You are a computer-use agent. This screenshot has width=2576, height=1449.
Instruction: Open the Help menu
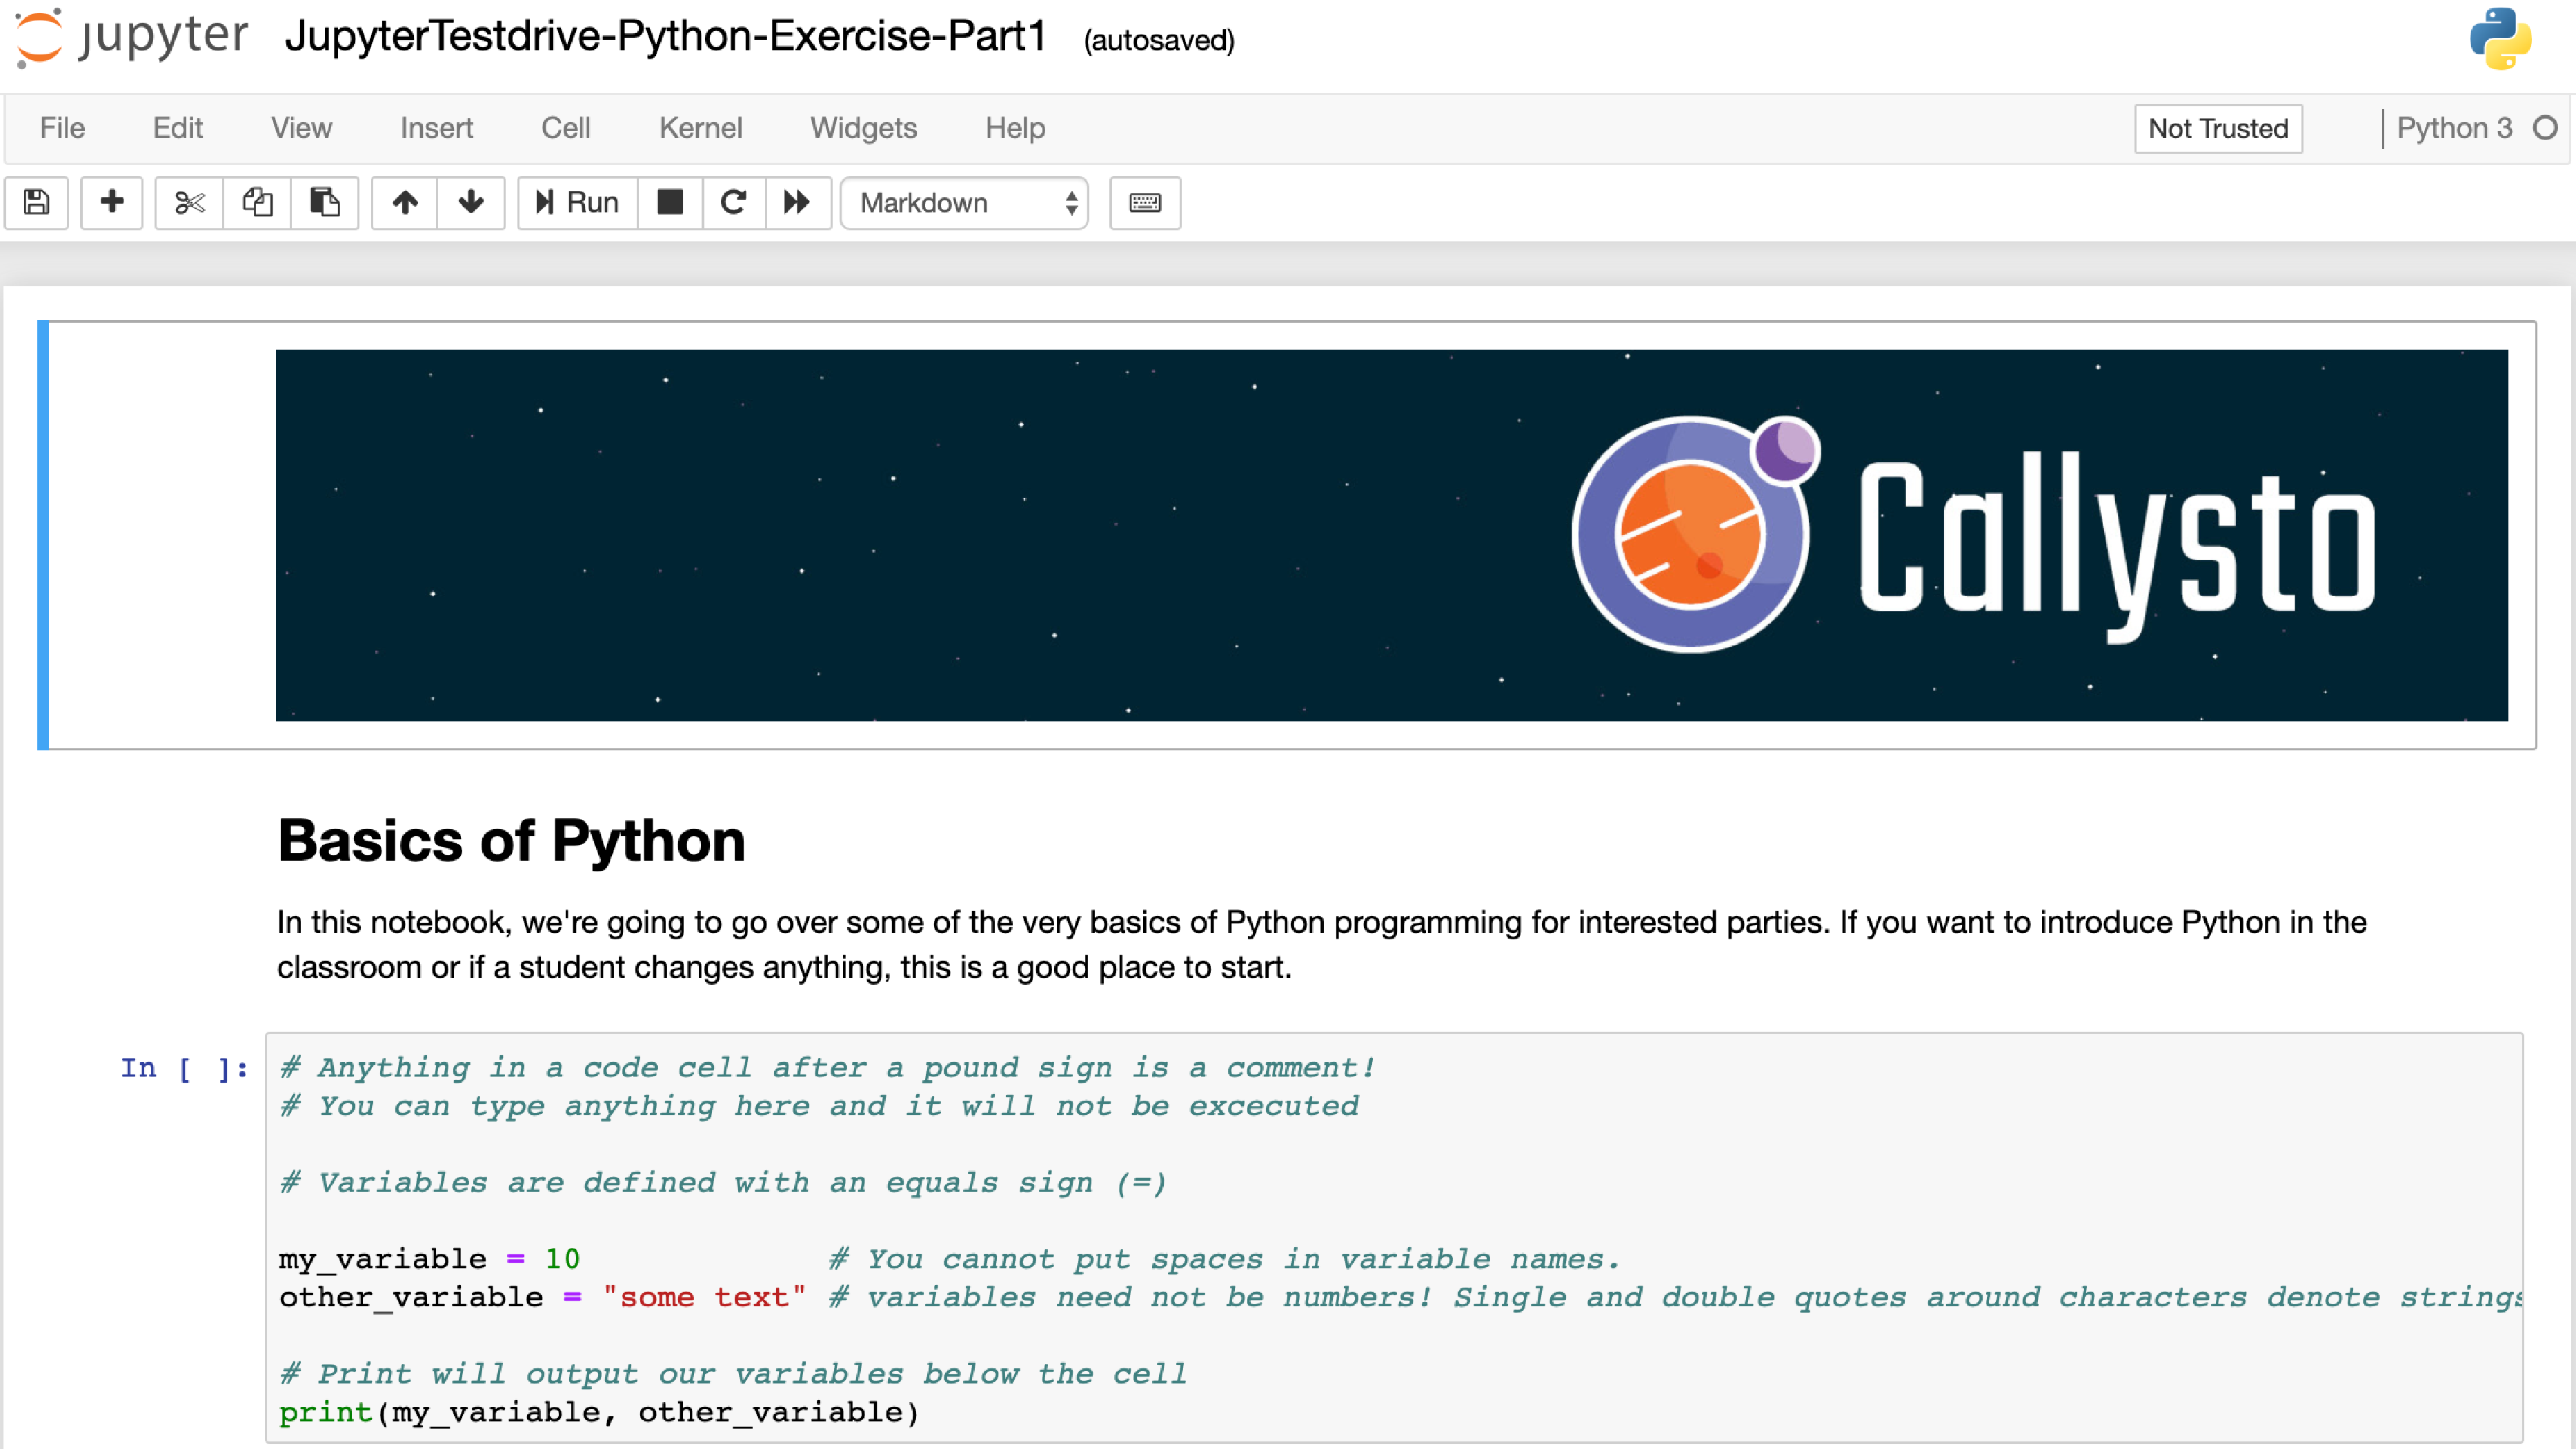point(1015,128)
